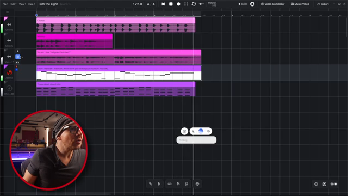Viewport: 348px width, 196px height.
Task: Click the Jessica singer avatar
Action: tap(9, 72)
